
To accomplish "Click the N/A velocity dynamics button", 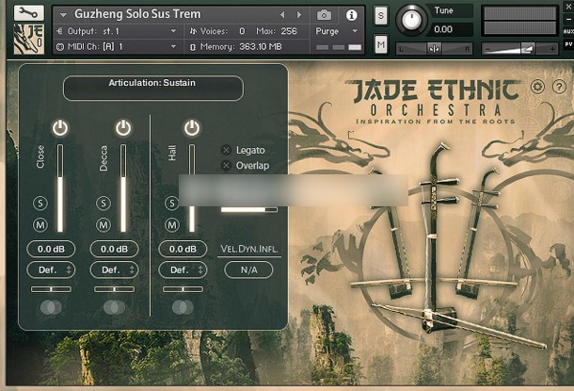I will [248, 270].
